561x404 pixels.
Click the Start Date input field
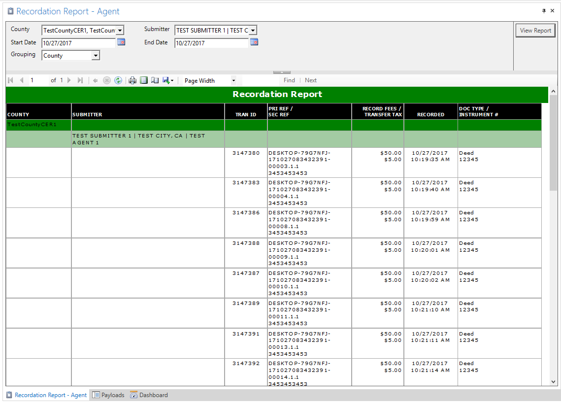(x=78, y=43)
